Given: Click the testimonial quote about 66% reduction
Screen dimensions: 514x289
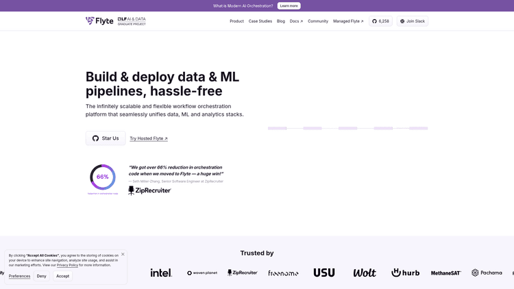Looking at the screenshot, I should pos(176,171).
